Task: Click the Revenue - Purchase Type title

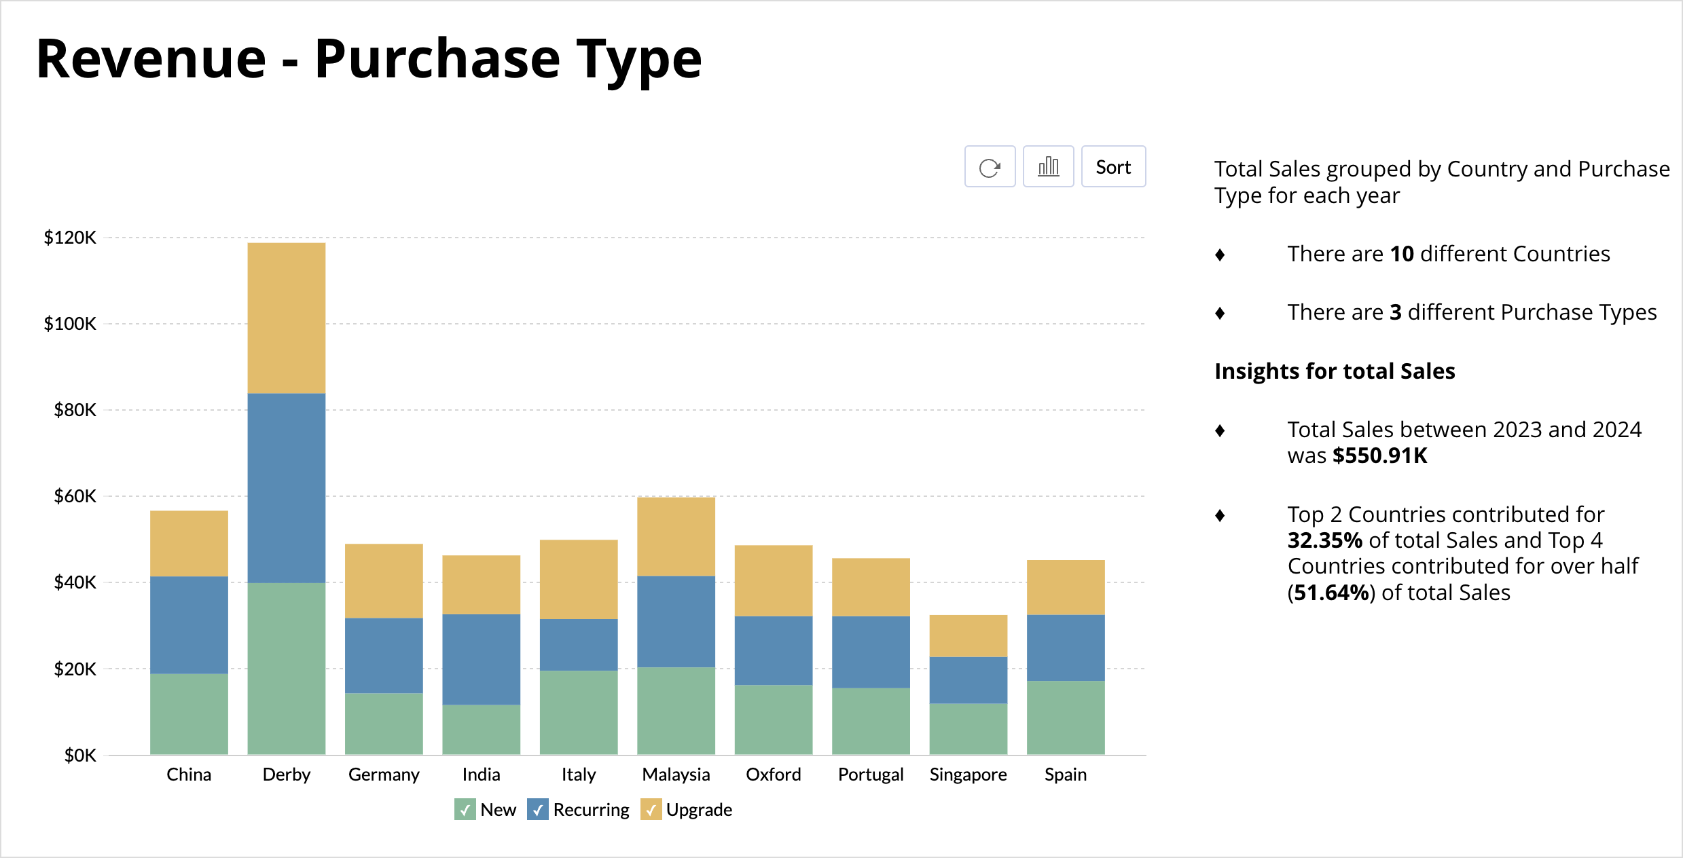Action: 369,59
